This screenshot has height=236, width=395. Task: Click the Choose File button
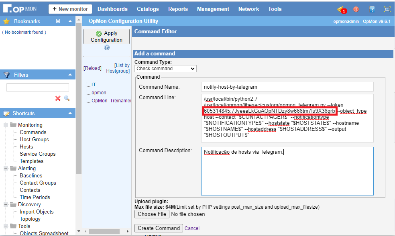pos(152,214)
